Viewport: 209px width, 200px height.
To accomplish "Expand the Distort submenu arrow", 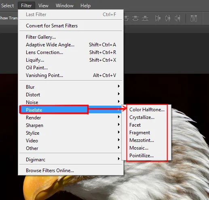I will 119,94.
